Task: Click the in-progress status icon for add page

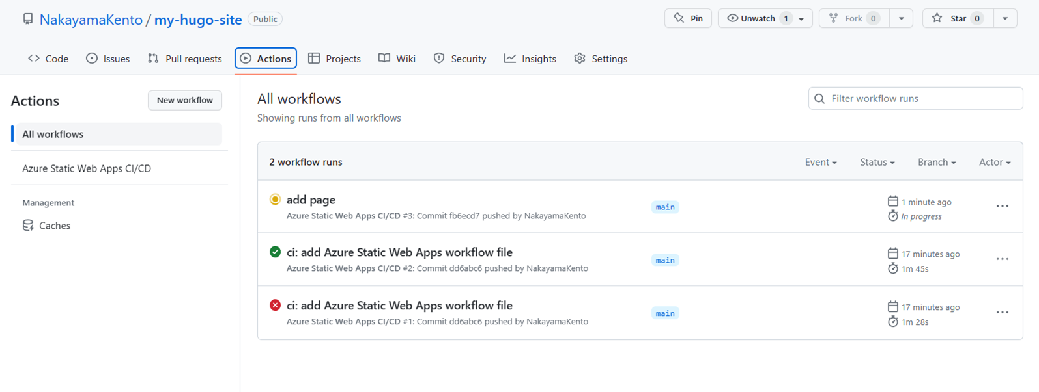Action: tap(275, 200)
